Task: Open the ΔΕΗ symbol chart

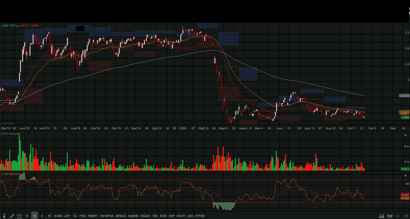Action: (x=191, y=216)
